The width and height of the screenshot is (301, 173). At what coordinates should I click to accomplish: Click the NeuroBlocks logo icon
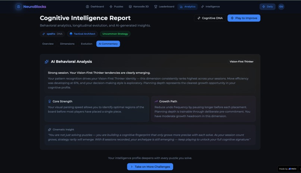click(x=18, y=6)
